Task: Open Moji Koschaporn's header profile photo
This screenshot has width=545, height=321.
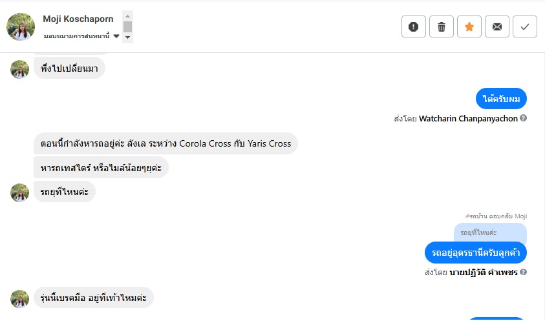Action: [21, 27]
